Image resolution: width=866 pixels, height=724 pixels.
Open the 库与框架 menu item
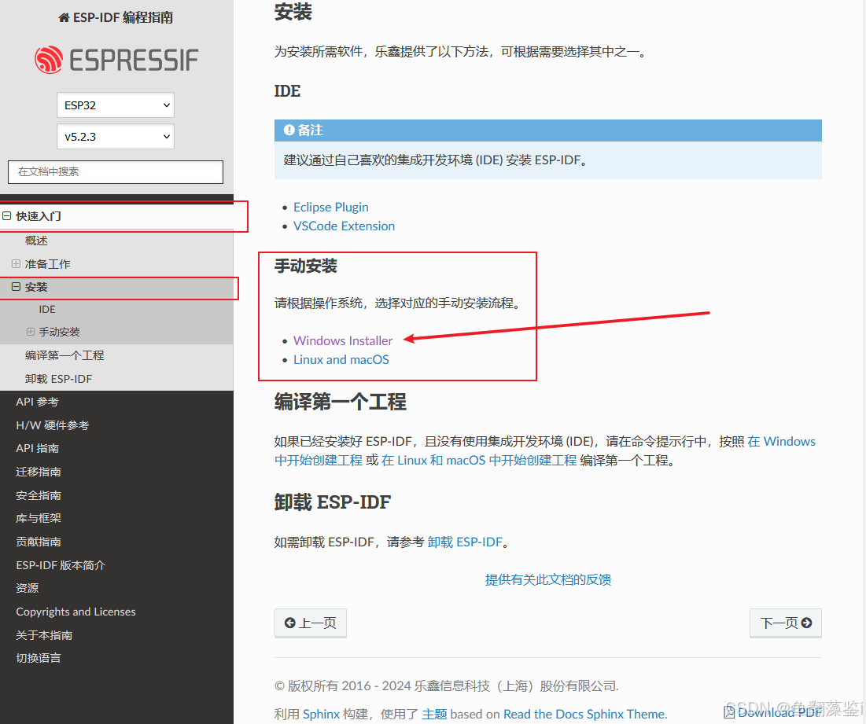(x=39, y=518)
